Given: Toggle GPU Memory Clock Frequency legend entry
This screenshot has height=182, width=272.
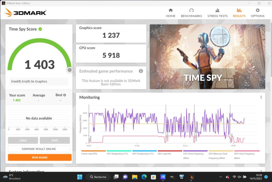Looking at the screenshot, I should pos(221,155).
